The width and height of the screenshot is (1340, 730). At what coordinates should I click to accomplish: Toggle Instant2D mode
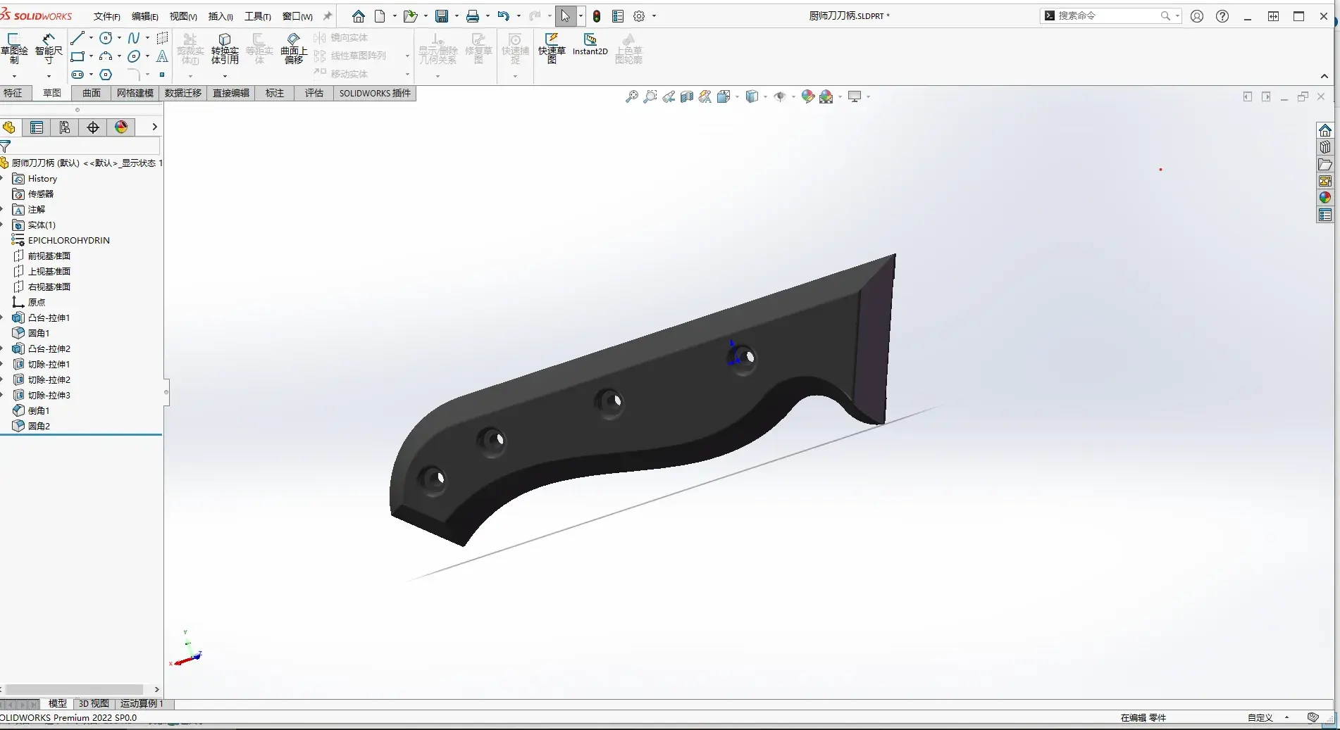pos(590,44)
